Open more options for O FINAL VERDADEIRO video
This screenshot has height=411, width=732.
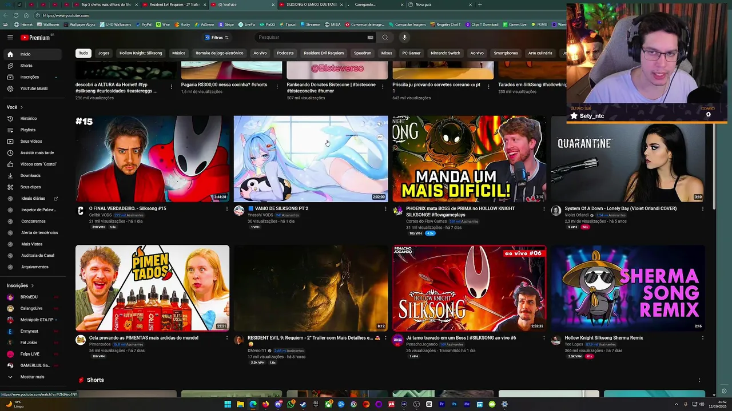(227, 209)
